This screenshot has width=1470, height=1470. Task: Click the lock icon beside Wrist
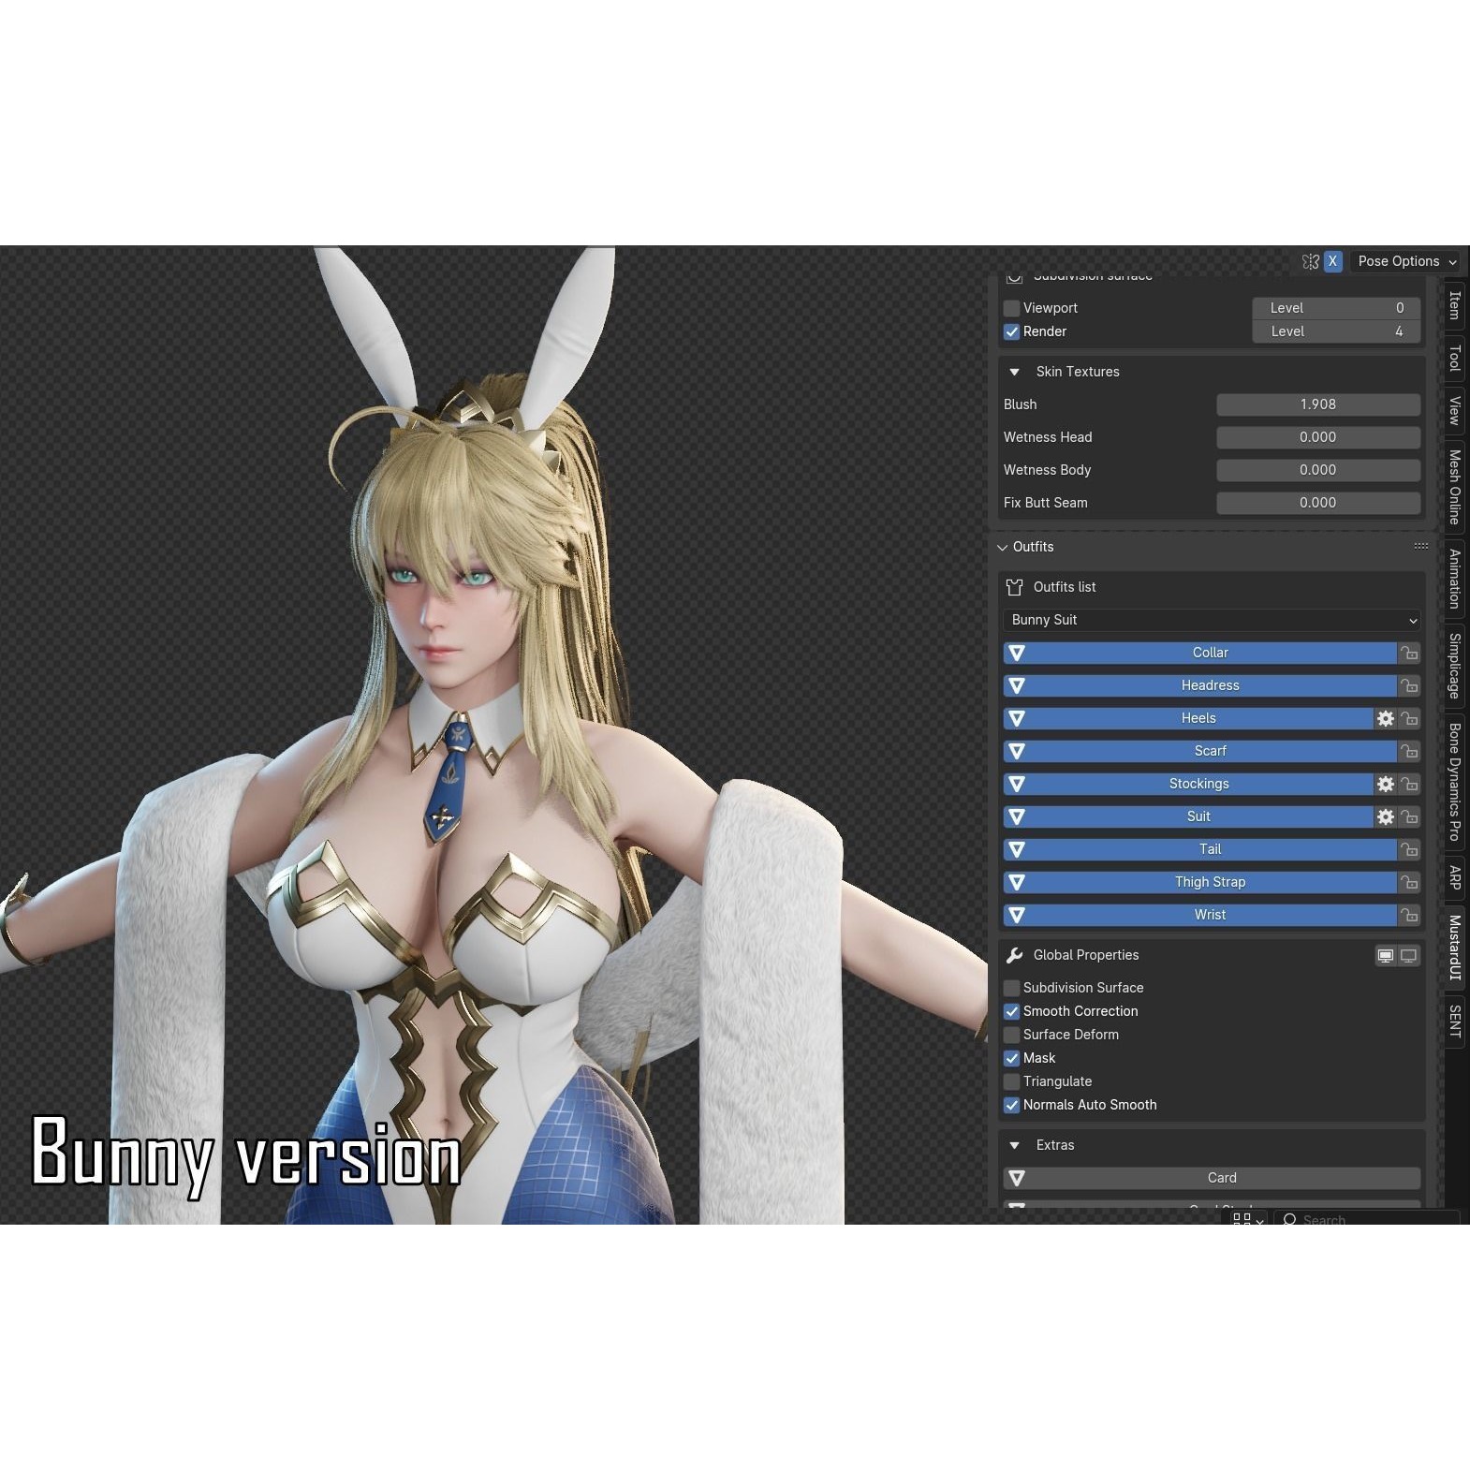pyautogui.click(x=1409, y=915)
